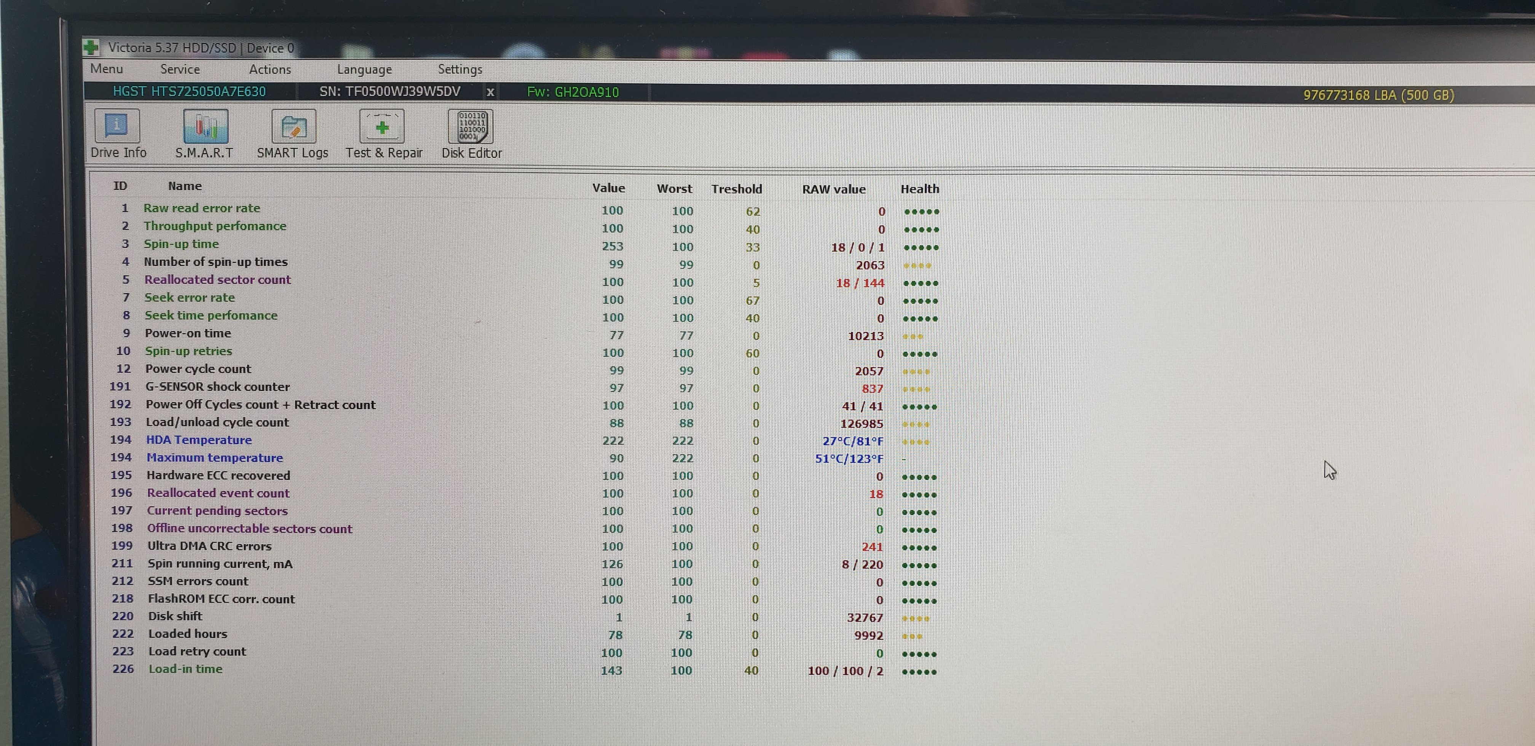Screen dimensions: 1535x746
Task: Open the Language menu
Action: [x=365, y=70]
